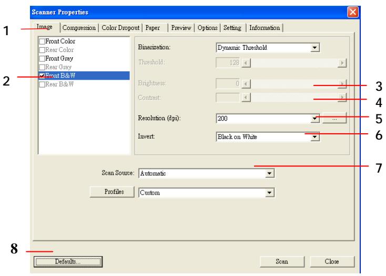Go to the Color Dropout tab
The height and width of the screenshot is (276, 386).
120,28
